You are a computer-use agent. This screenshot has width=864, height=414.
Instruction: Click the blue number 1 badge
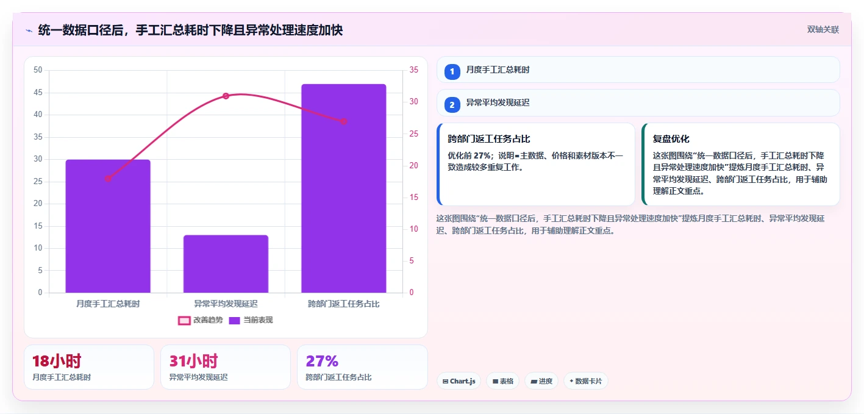(452, 71)
